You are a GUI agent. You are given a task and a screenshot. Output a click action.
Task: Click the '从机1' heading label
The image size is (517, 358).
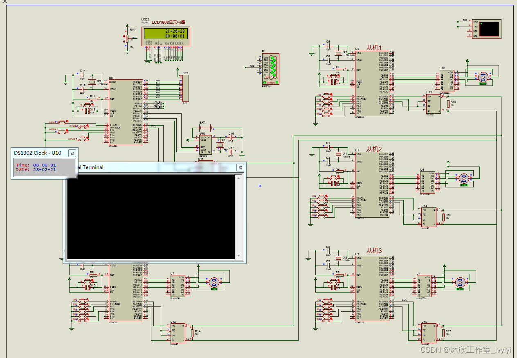point(374,47)
